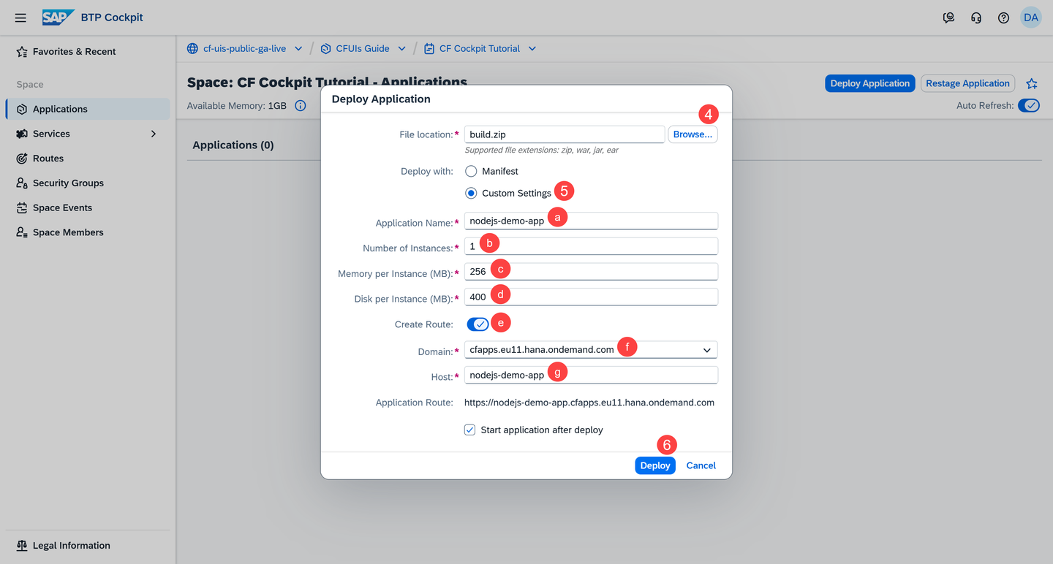Click the CFUIs Guide org icon
Image resolution: width=1053 pixels, height=564 pixels.
[325, 48]
